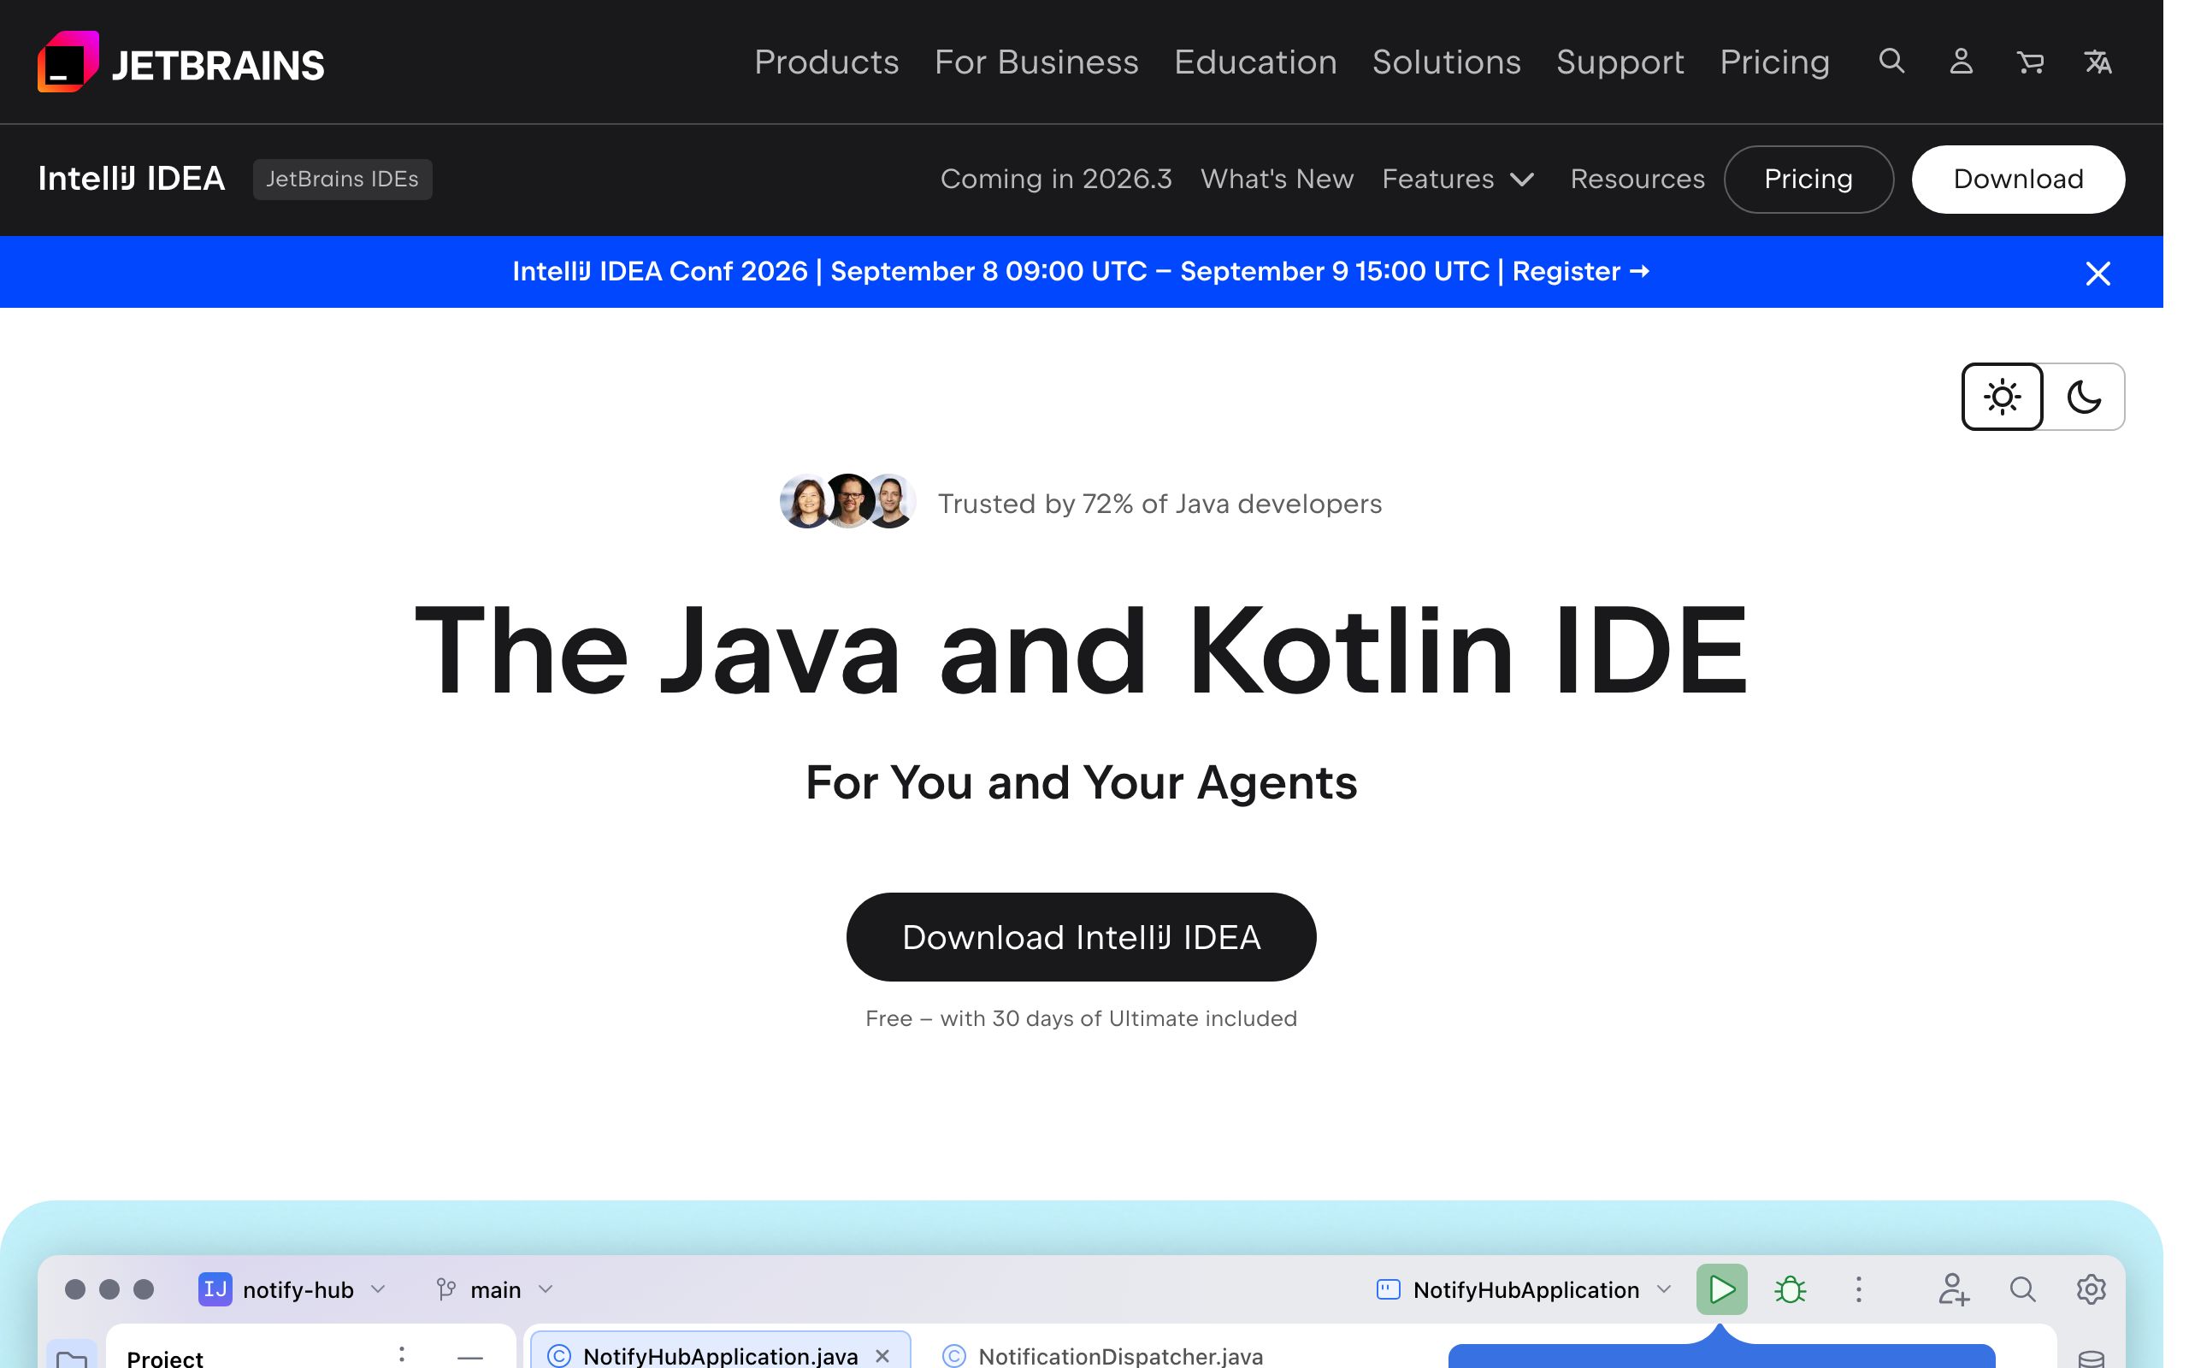
Task: Open the Education menu
Action: click(1255, 62)
